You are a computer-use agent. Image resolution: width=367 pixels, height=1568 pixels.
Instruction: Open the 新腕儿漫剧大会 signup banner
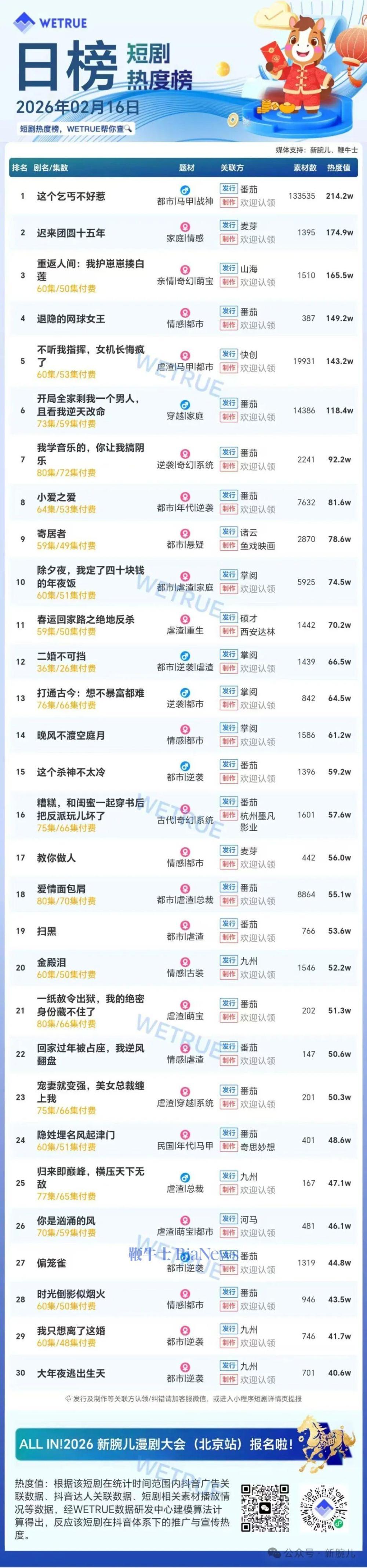[x=156, y=1444]
